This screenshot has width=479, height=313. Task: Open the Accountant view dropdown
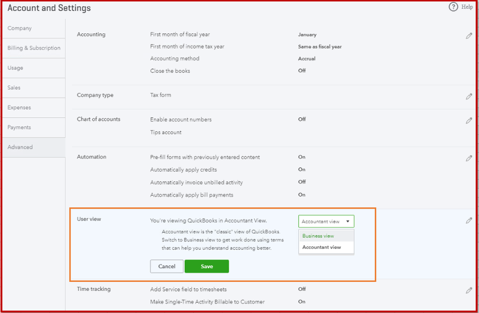pyautogui.click(x=326, y=221)
